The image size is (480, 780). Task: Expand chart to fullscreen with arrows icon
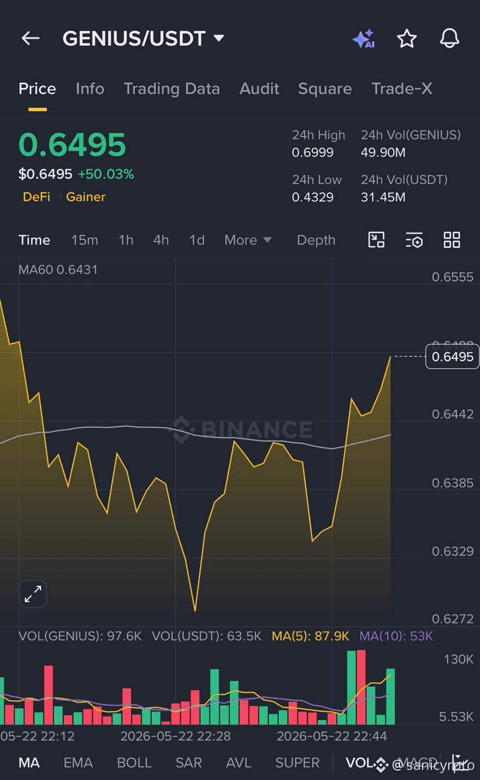[x=33, y=593]
